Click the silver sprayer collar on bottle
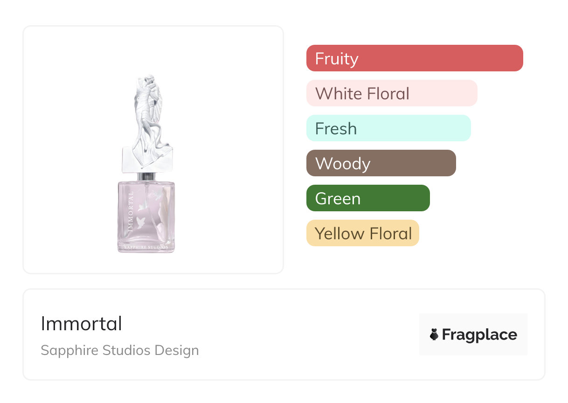 [x=147, y=176]
